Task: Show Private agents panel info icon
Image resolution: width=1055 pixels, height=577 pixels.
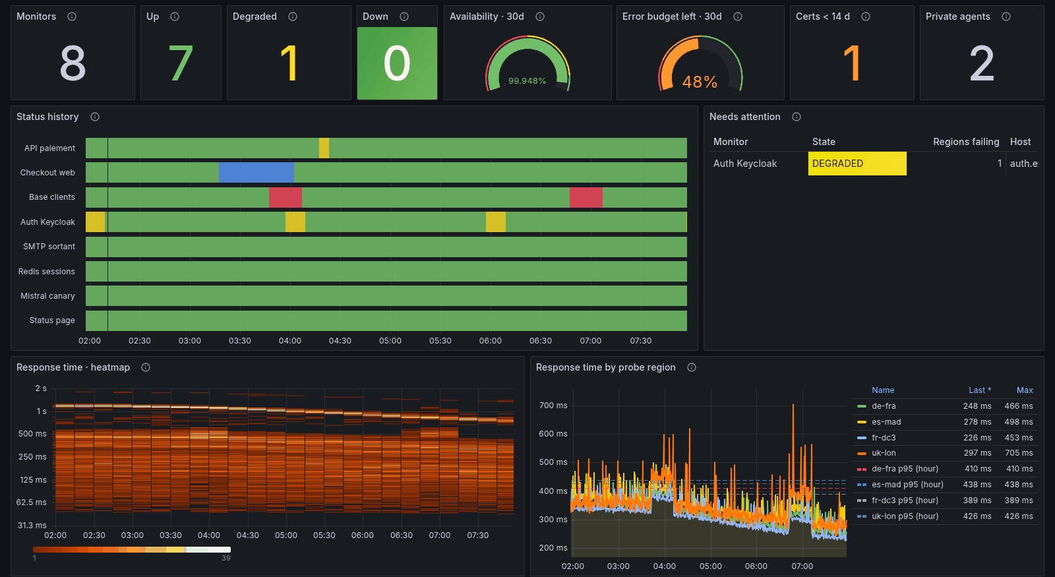Action: point(1006,16)
